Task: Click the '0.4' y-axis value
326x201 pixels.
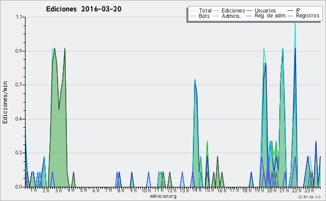Action: (18, 119)
